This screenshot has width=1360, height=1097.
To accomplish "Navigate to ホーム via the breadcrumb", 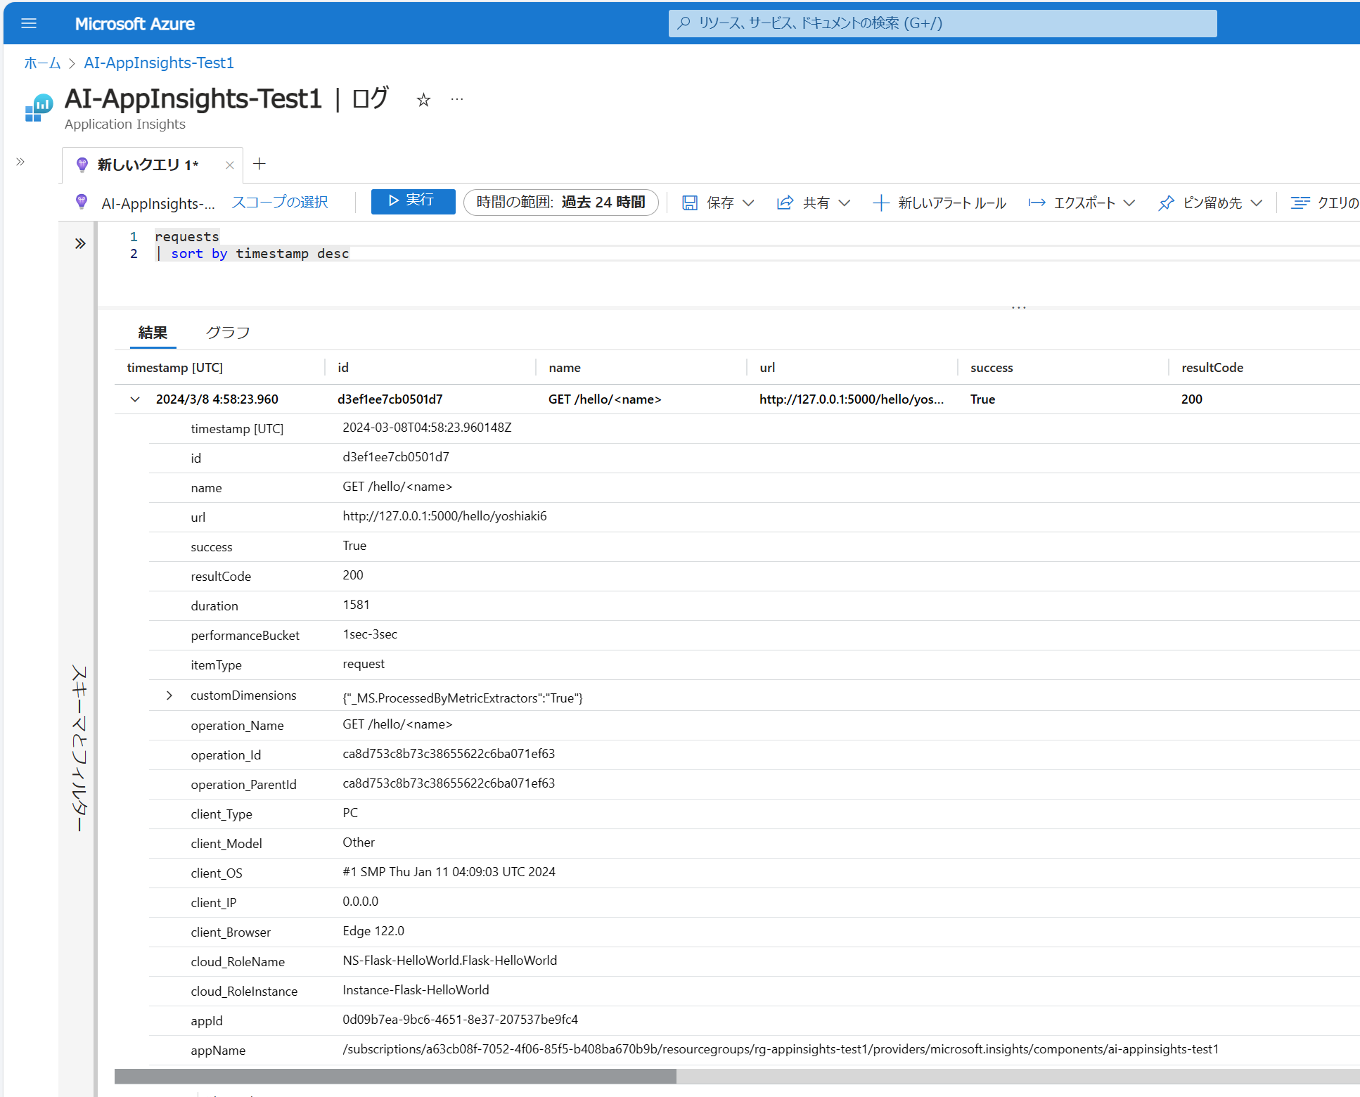I will [x=41, y=63].
